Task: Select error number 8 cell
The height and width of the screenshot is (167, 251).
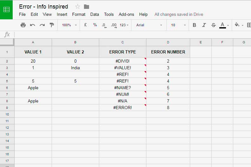Action: click(x=168, y=108)
